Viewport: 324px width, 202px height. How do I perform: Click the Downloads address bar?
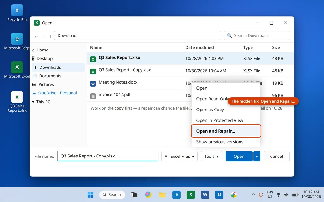coord(138,35)
